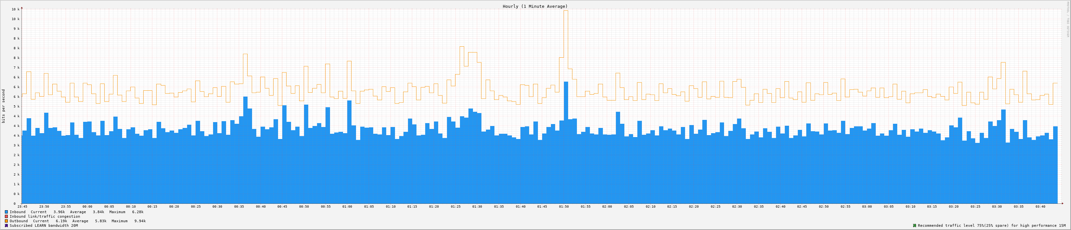
Task: Select the 02:30 time axis marker
Action: click(x=737, y=206)
